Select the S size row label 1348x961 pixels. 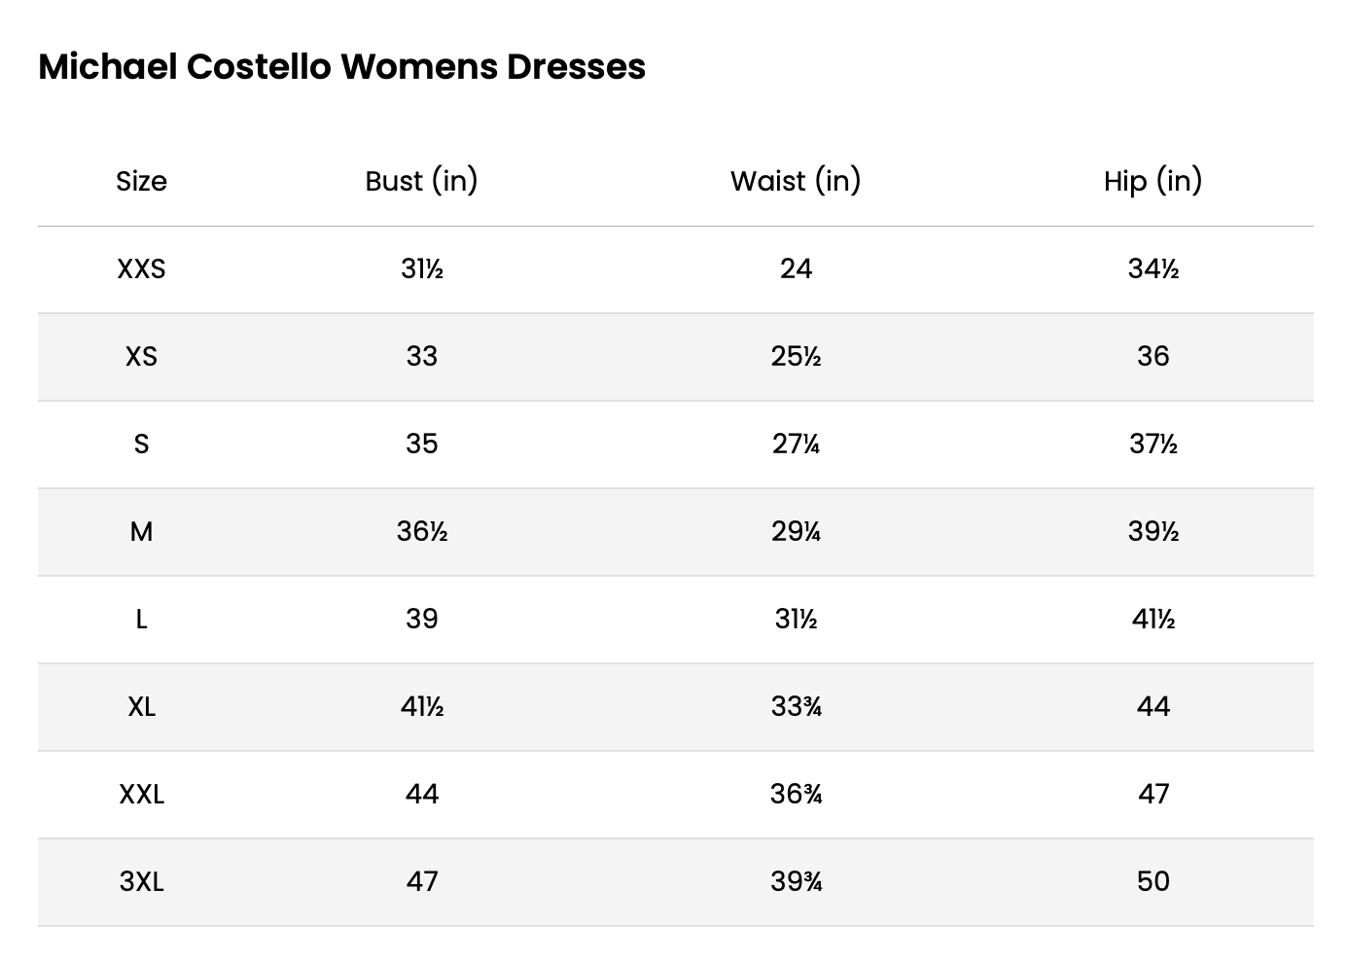point(141,445)
